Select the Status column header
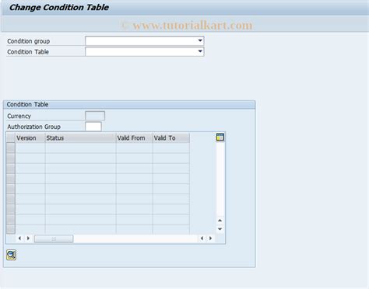The height and width of the screenshot is (289, 369). tap(80, 138)
